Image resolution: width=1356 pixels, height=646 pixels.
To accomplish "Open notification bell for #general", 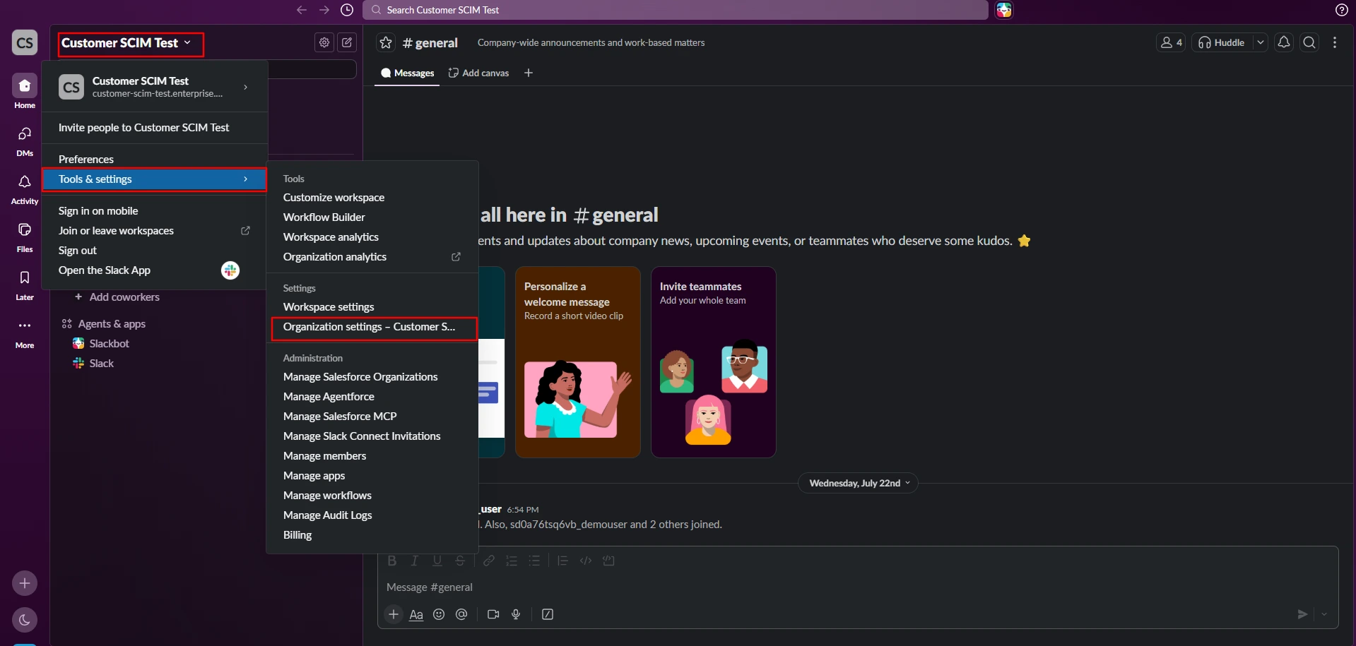I will pos(1284,42).
